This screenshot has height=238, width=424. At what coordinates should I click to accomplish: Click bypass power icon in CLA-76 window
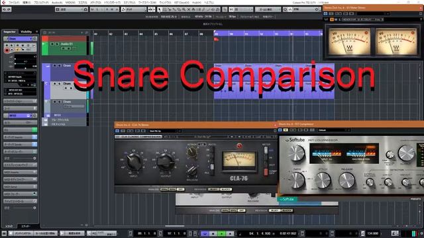tap(117, 131)
